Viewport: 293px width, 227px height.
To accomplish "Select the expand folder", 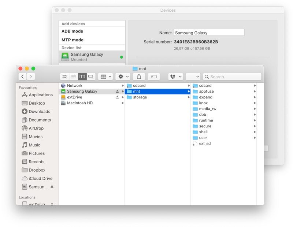I will click(x=224, y=97).
